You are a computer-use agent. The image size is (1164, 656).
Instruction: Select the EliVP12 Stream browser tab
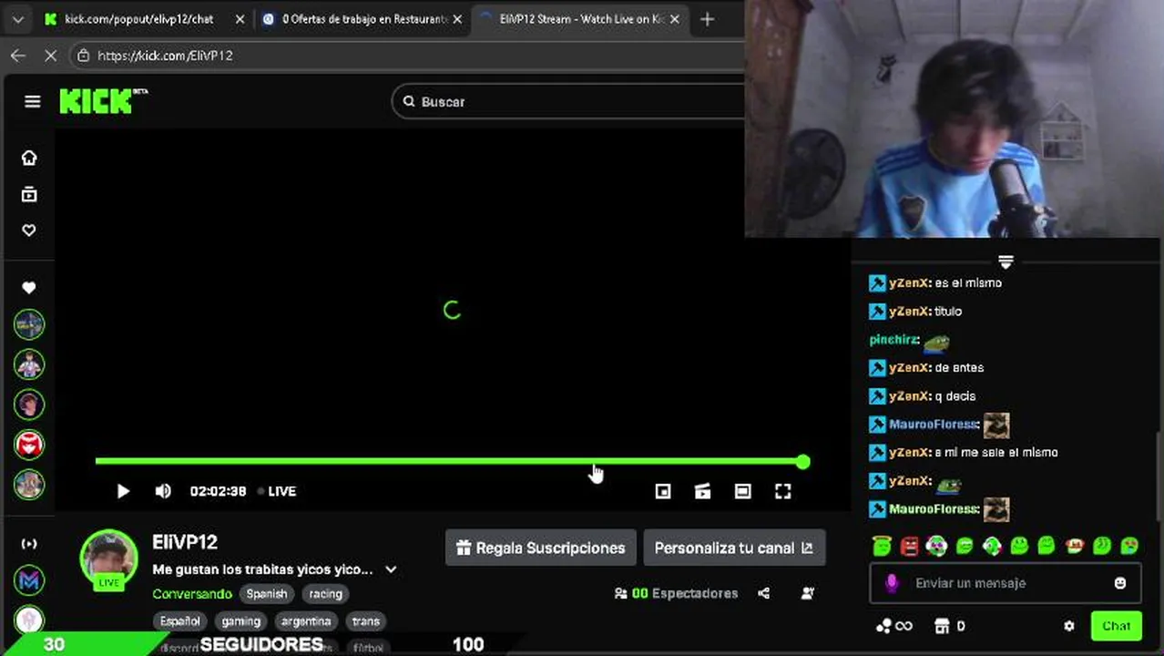(x=580, y=18)
